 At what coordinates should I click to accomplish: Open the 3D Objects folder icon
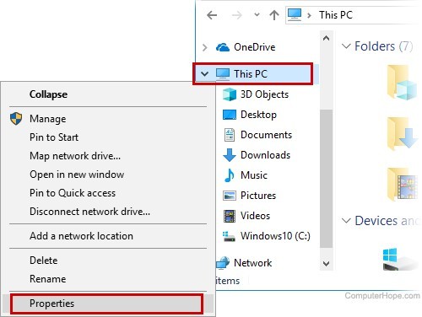230,94
